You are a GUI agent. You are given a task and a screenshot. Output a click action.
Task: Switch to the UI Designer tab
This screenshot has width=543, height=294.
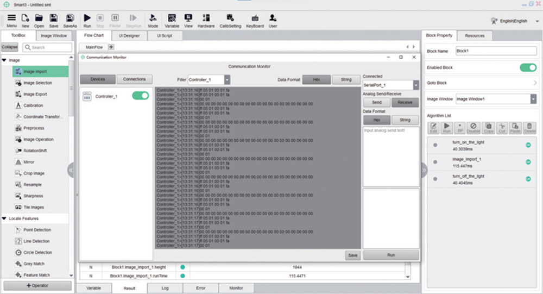129,35
